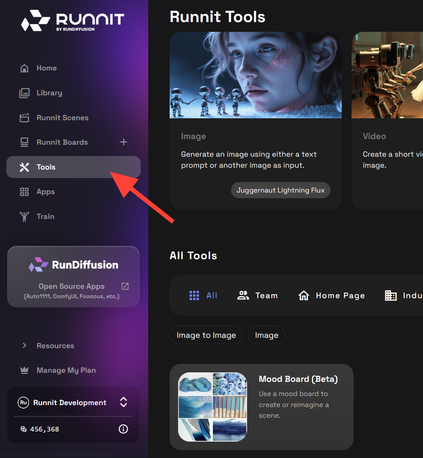Click the credits info icon

coord(123,429)
